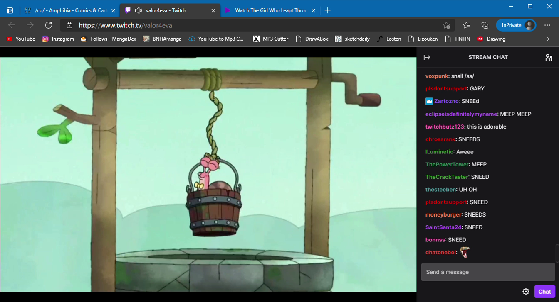The image size is (559, 302).
Task: Click the twitch.tv address bar
Action: [258, 25]
